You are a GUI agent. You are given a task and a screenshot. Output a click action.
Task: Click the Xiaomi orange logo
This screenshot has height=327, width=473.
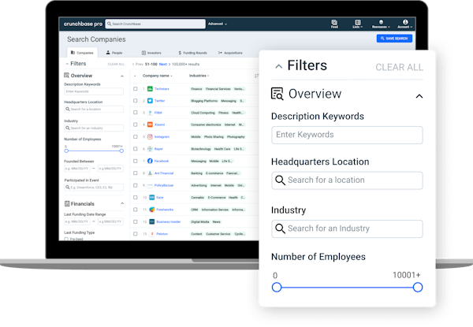[150, 124]
